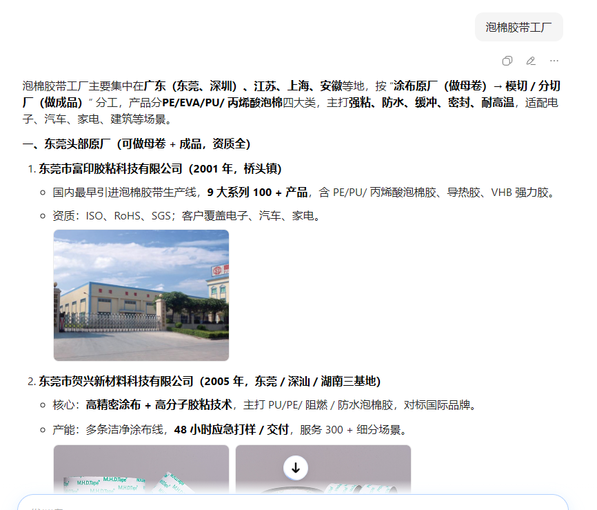
Task: Open the three-dots more options menu
Action: 554,61
